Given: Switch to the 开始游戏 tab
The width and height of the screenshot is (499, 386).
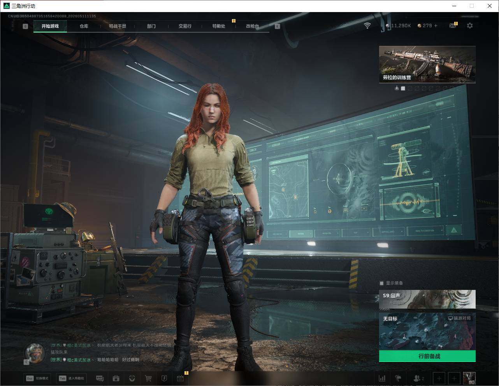Looking at the screenshot, I should (x=50, y=26).
